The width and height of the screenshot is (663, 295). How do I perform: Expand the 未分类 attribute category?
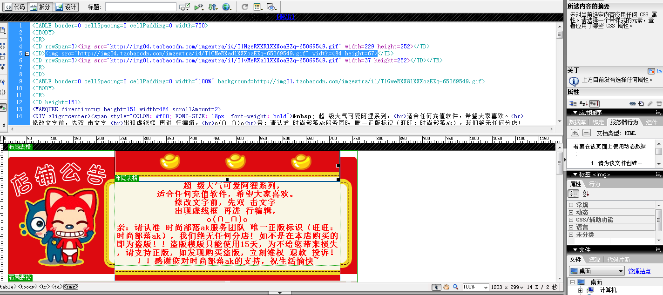(x=571, y=235)
